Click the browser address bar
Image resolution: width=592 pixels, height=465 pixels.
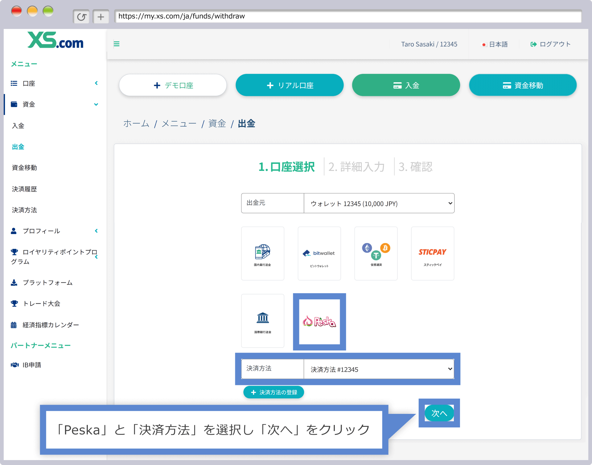348,16
